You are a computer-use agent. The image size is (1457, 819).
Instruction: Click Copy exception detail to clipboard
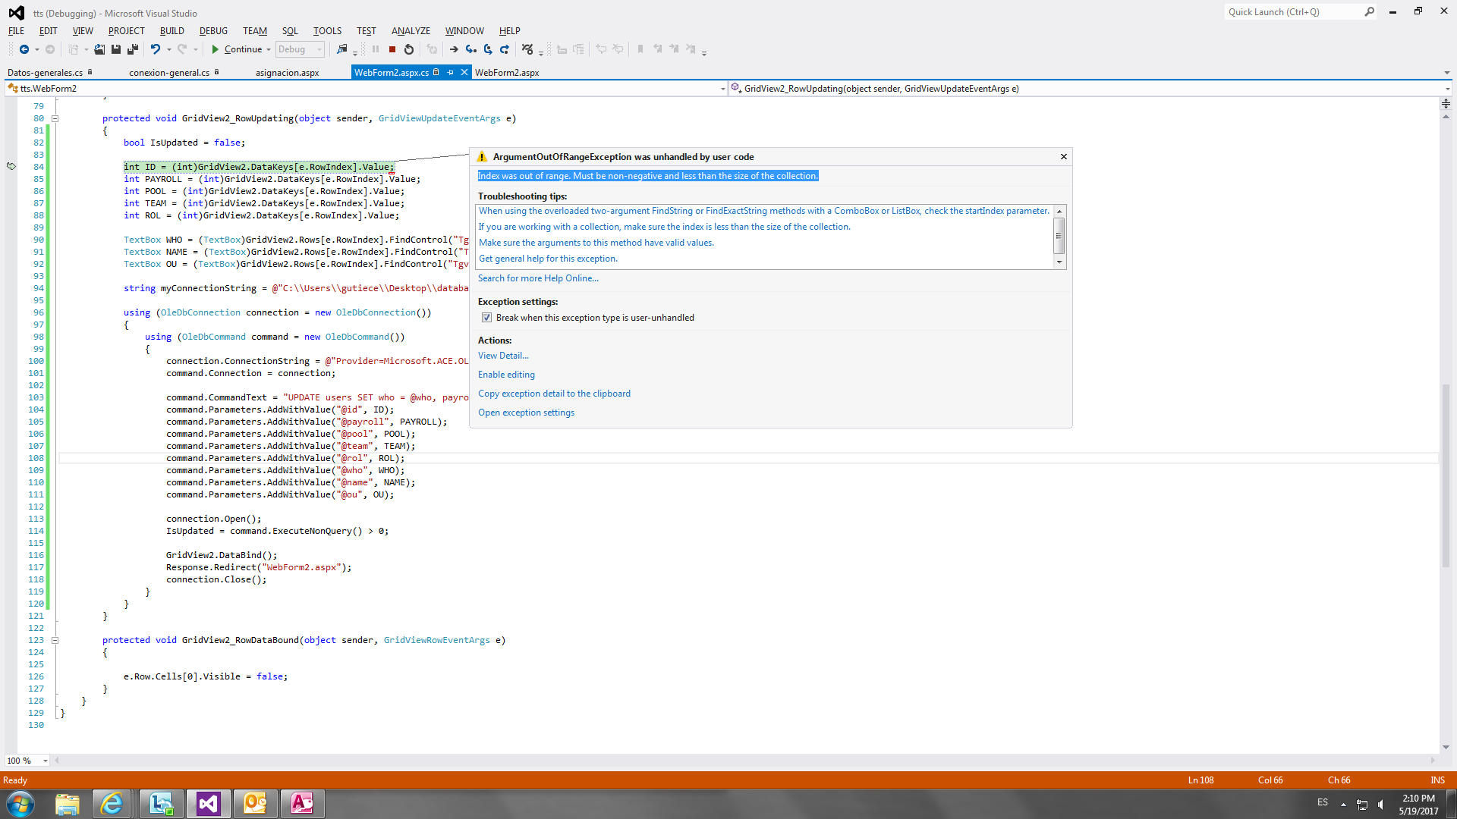pos(553,393)
